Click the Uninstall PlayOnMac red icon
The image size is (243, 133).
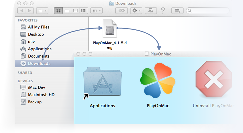pyautogui.click(x=213, y=79)
